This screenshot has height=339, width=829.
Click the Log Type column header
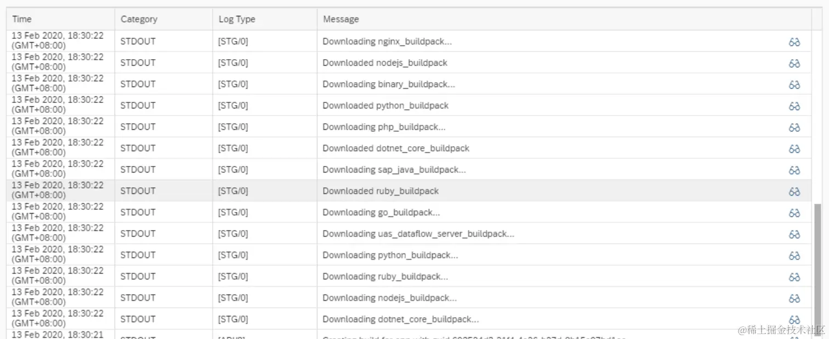point(265,19)
